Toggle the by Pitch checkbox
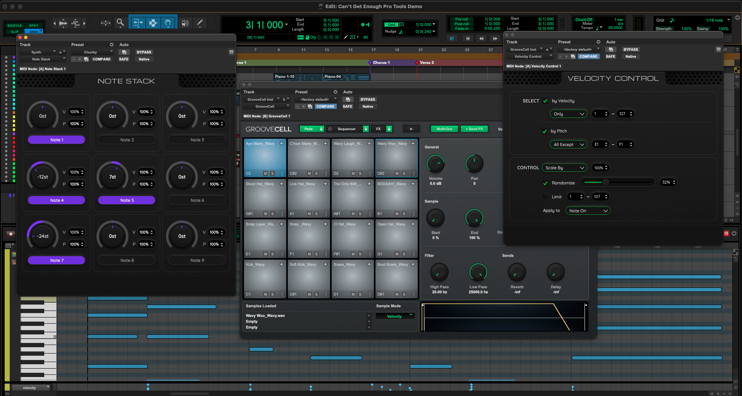The image size is (742, 396). click(545, 131)
